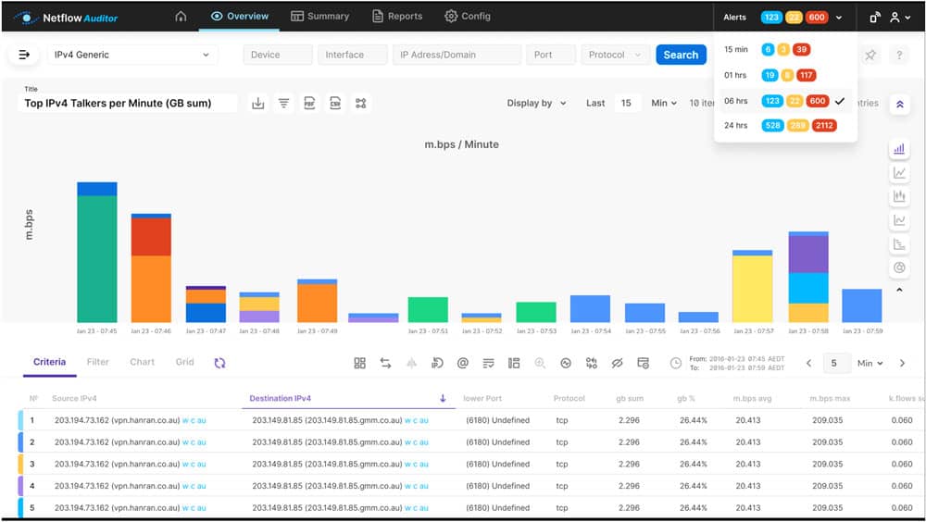Click the activity pulse icon

[x=566, y=363]
